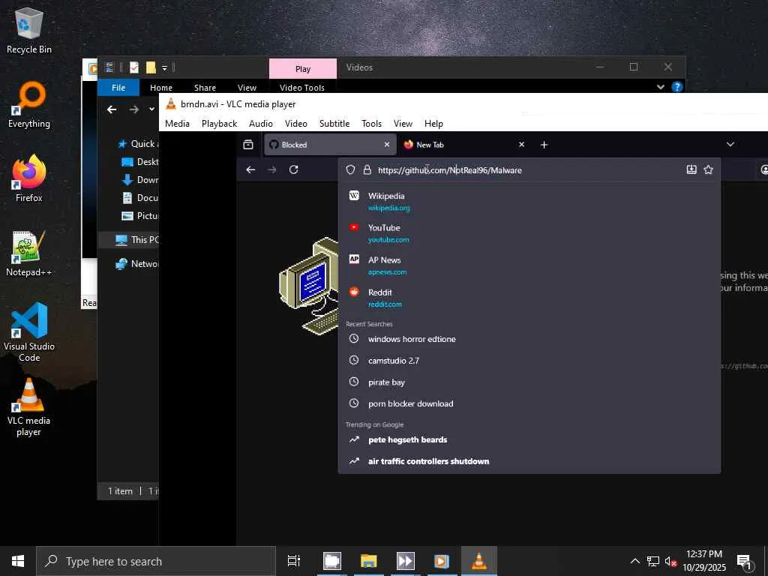This screenshot has height=576, width=768.
Task: Collapse the Explorer ribbon chevron
Action: pos(660,87)
